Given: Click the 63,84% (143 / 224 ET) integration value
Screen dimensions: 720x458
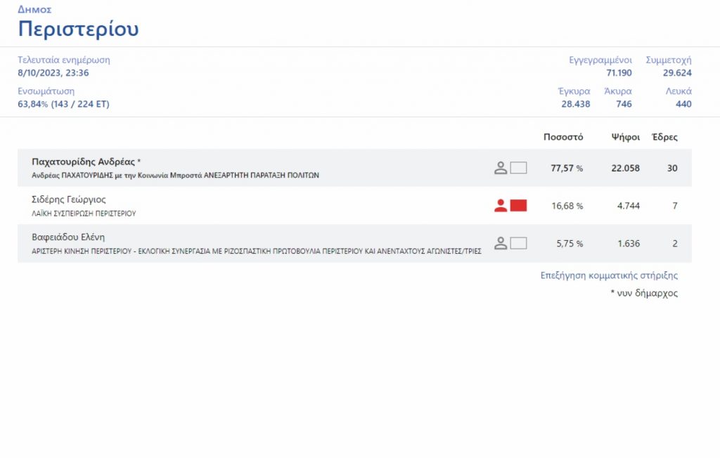Looking at the screenshot, I should [x=63, y=104].
